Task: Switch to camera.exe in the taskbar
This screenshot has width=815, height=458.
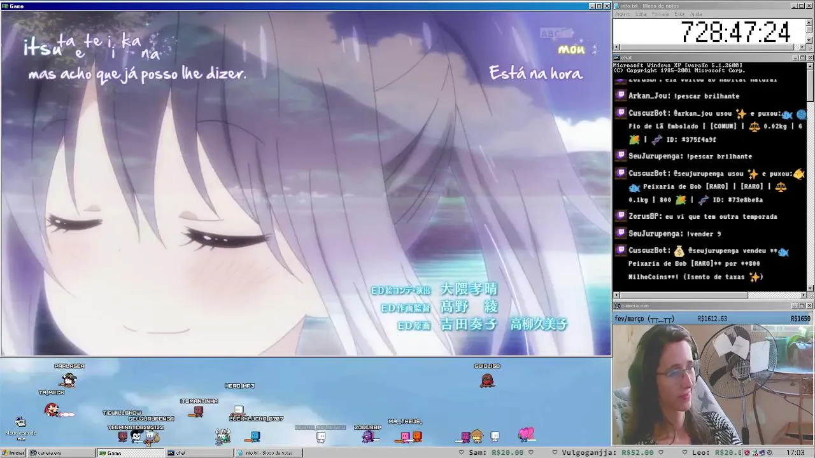Action: (x=61, y=453)
